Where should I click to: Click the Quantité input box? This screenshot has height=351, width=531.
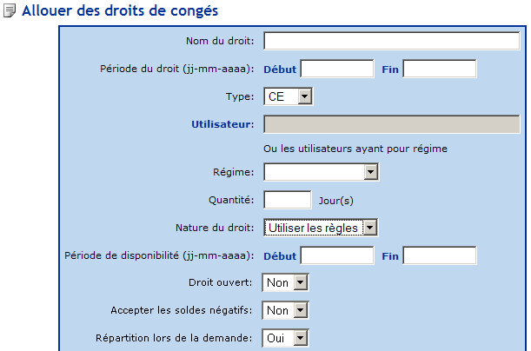[287, 200]
